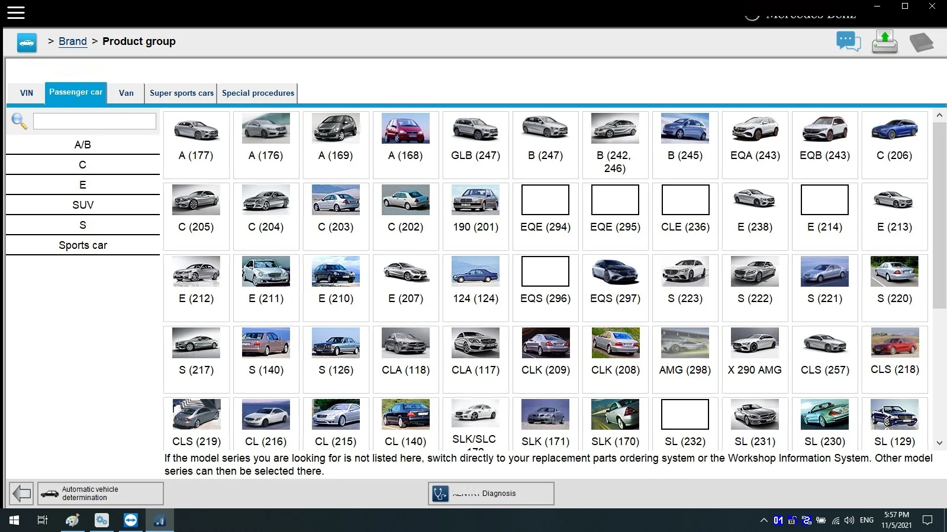This screenshot has height=532, width=947.
Task: Filter by Sports car category
Action: pos(83,245)
